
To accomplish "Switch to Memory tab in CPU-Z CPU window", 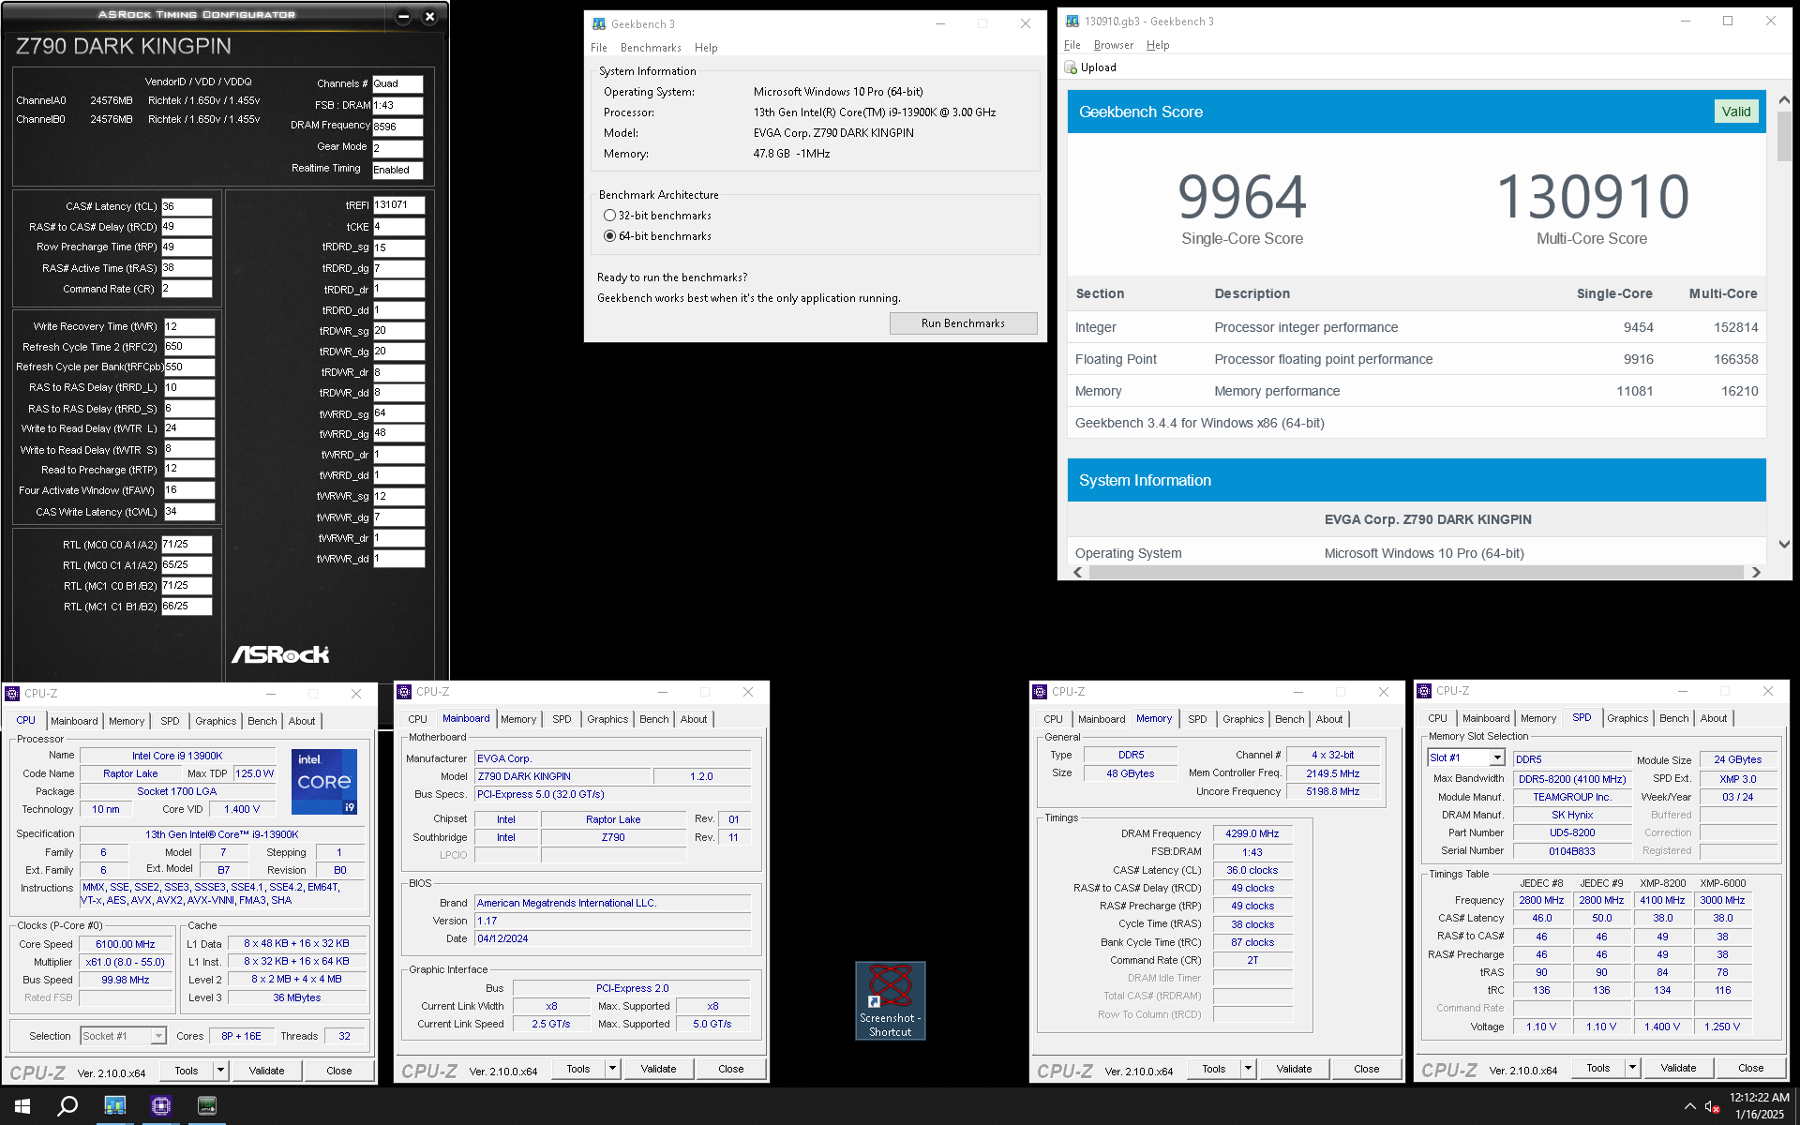I will [x=127, y=721].
